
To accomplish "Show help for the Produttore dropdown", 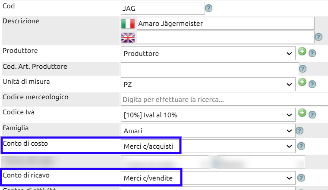I will 312,53.
